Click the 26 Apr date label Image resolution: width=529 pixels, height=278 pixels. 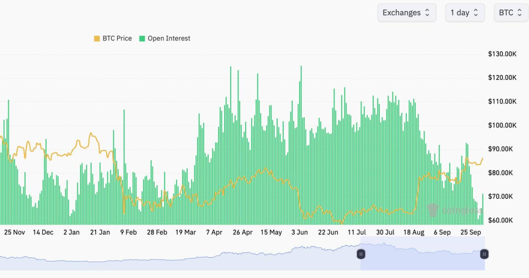(242, 232)
